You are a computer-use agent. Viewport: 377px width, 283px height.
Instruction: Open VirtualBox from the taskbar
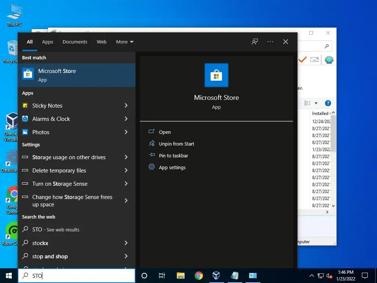(216, 276)
